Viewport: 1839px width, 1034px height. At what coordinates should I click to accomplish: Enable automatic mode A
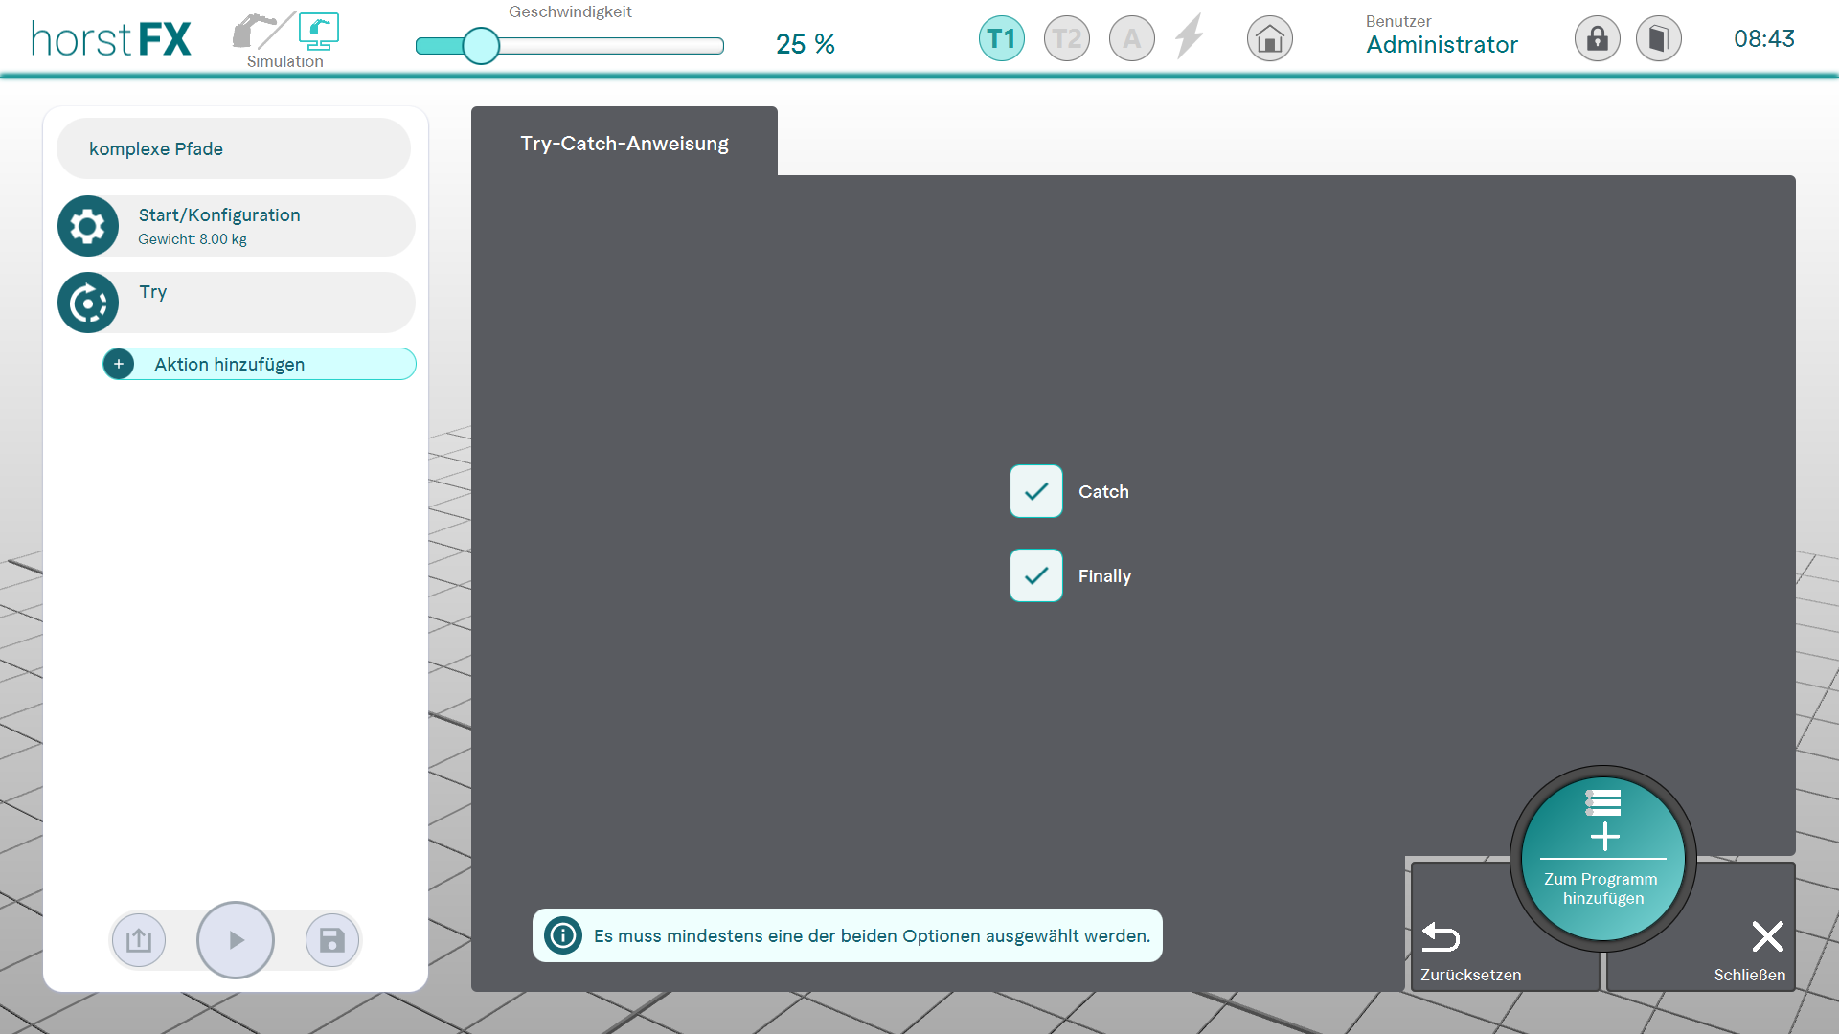pyautogui.click(x=1131, y=39)
